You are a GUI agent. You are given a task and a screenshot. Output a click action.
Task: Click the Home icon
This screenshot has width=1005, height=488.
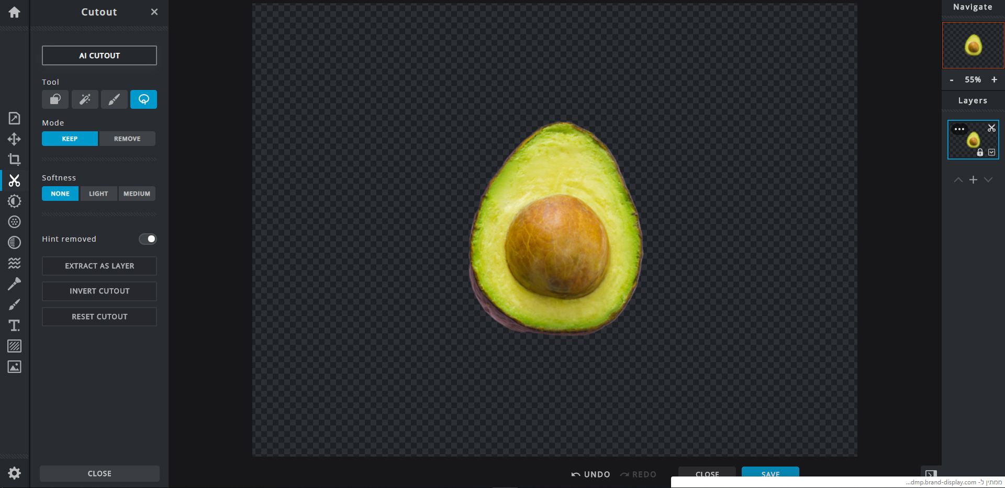14,12
